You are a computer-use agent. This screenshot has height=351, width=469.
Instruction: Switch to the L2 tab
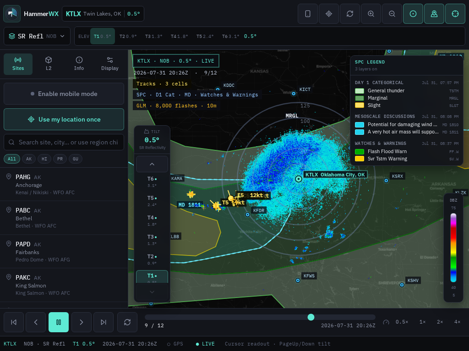click(x=49, y=64)
